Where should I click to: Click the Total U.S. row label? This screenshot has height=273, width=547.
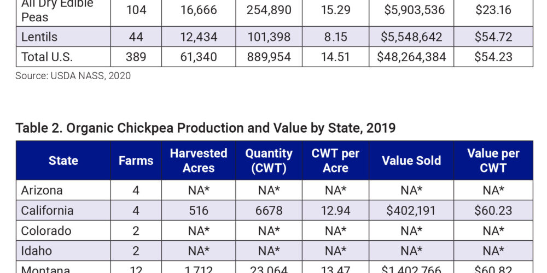click(46, 57)
